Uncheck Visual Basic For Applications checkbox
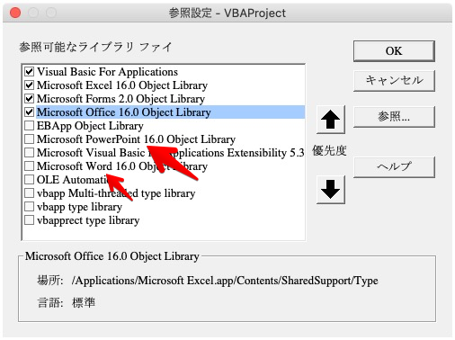 (x=29, y=72)
